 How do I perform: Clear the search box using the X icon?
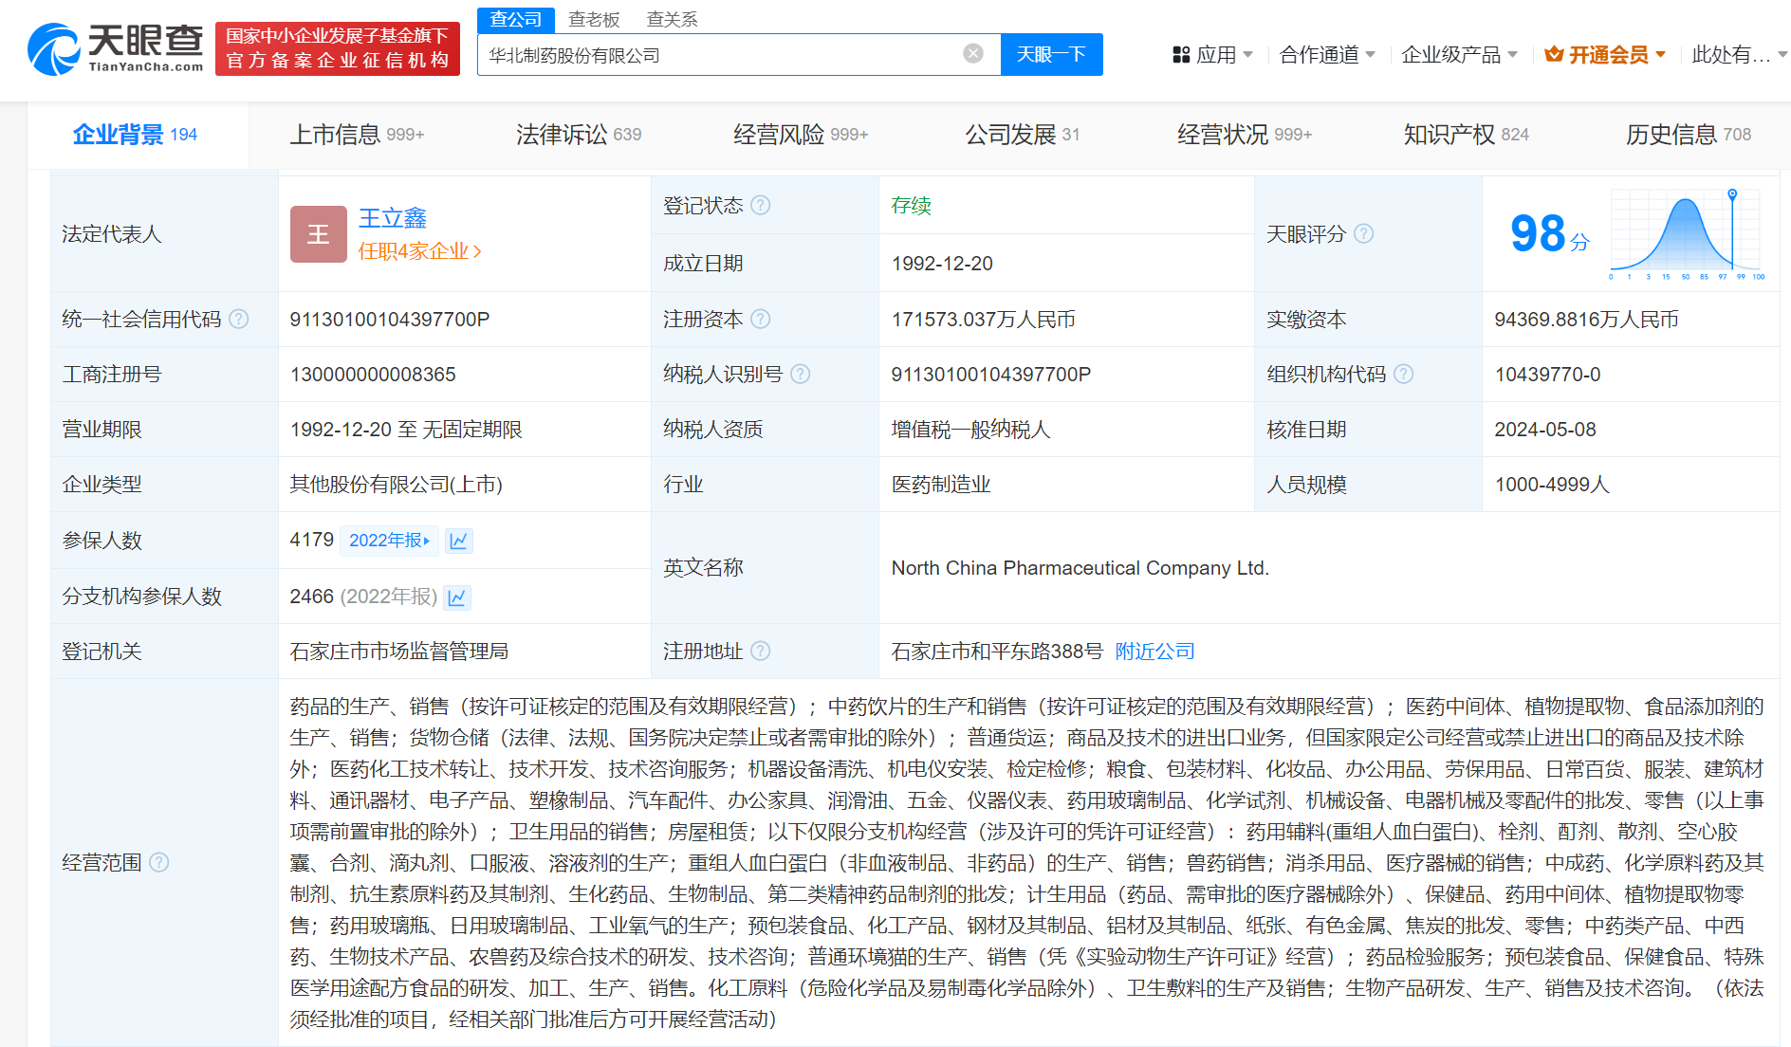pyautogui.click(x=972, y=53)
